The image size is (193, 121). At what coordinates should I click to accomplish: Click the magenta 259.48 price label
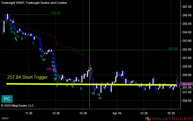pyautogui.click(x=51, y=69)
